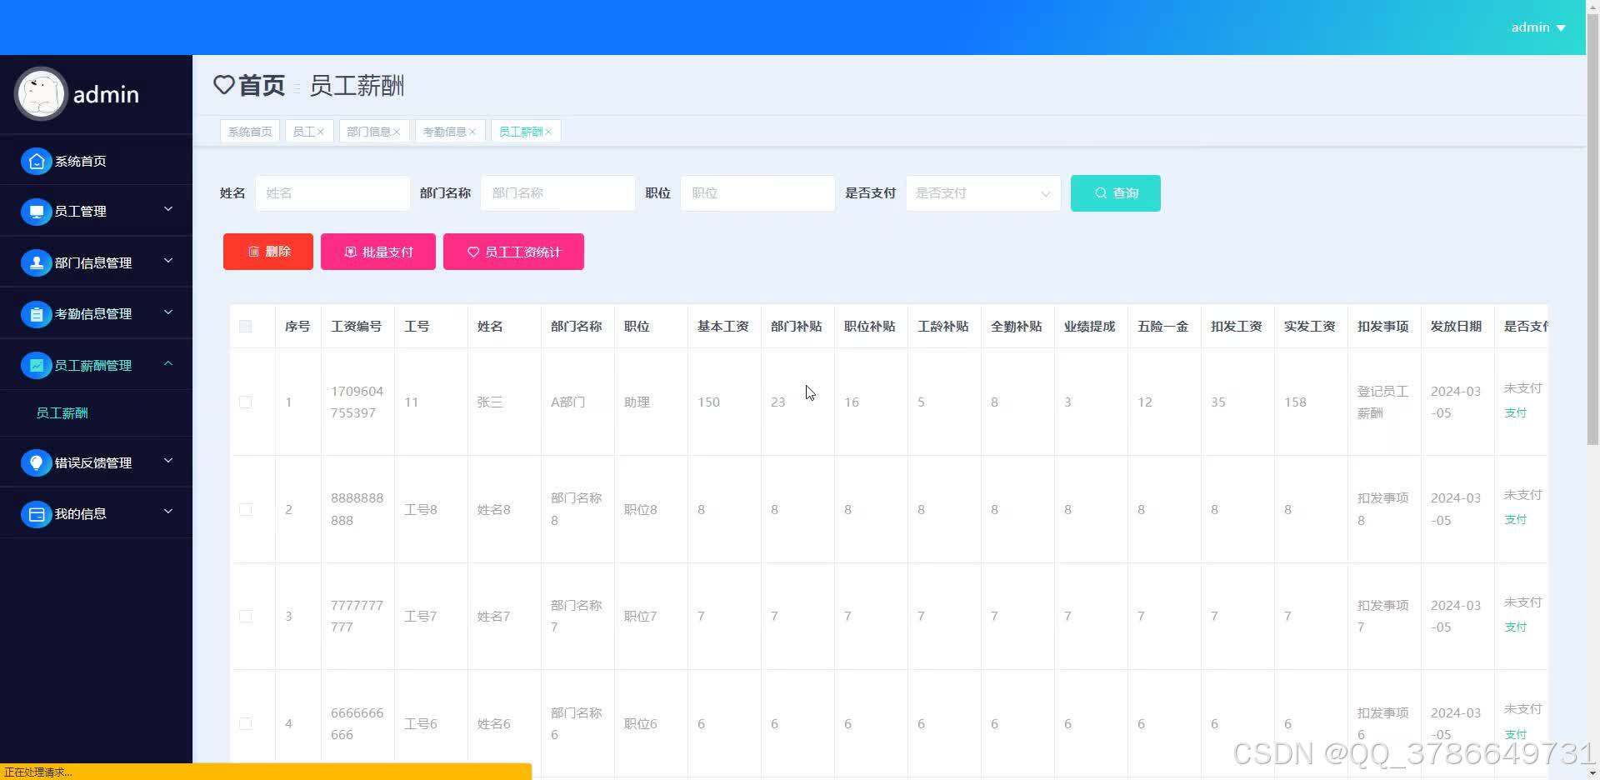Screen dimensions: 1600x780
Task: Switch to the 考勤信息 tab
Action: tap(444, 131)
